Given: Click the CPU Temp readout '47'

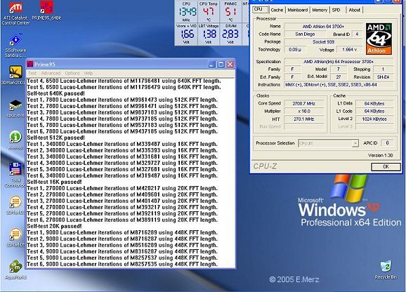Looking at the screenshot, I should coord(209,12).
